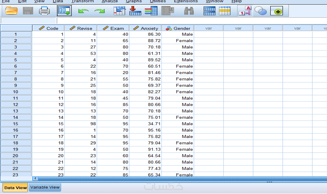Select the Exam column header
This screenshot has height=194, width=327.
tap(113, 28)
